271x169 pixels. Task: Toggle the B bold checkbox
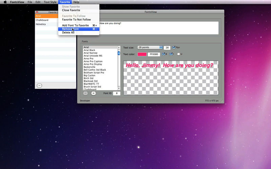click(x=164, y=54)
